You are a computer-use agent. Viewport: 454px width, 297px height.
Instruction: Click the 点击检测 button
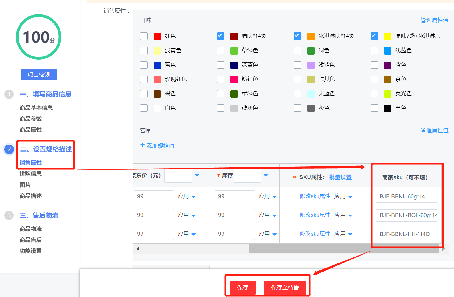coord(38,75)
